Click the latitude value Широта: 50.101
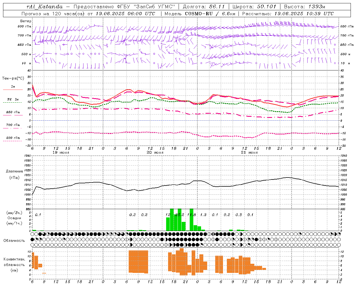355x284 pixels. point(254,7)
